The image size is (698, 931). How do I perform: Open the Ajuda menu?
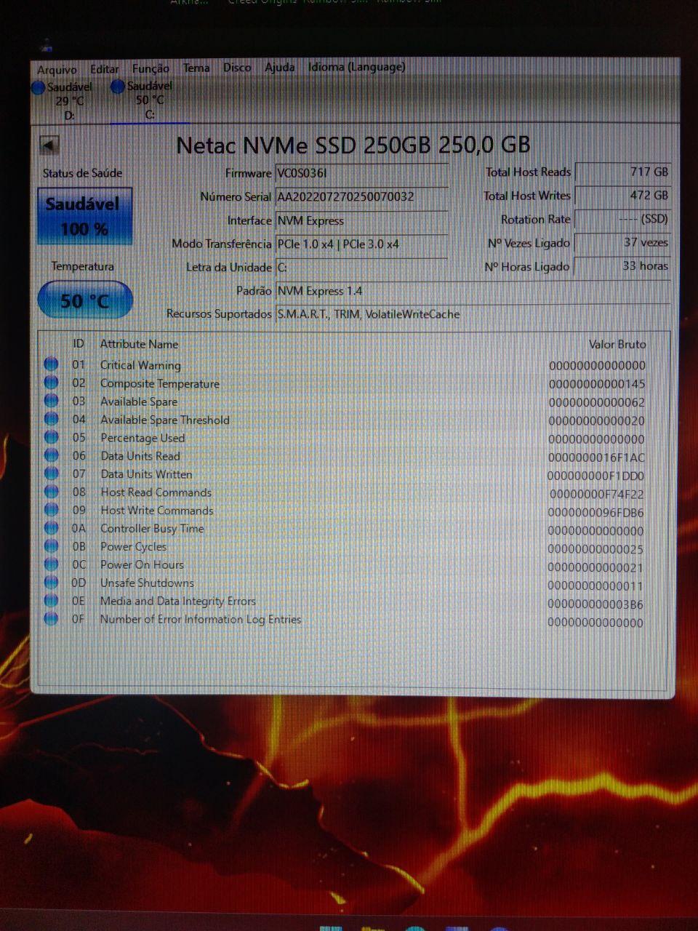click(x=280, y=68)
